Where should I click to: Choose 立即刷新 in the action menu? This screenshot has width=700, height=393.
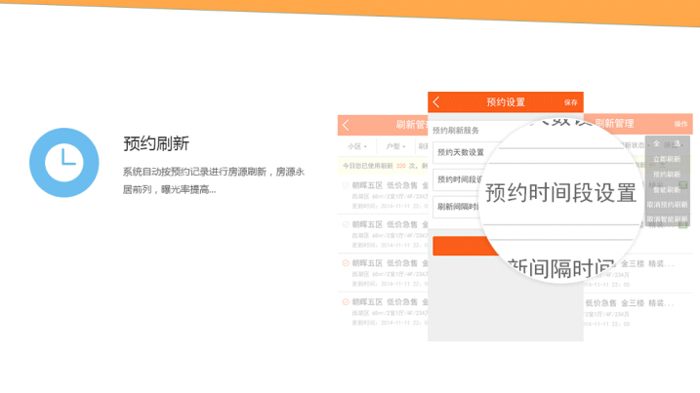coord(668,159)
